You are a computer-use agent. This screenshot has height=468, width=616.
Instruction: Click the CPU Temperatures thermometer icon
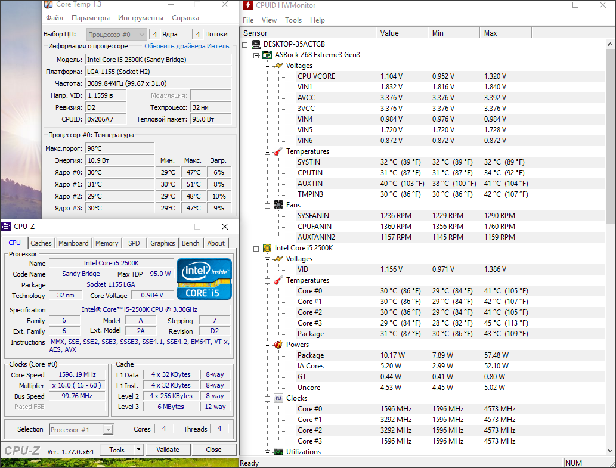(x=278, y=280)
